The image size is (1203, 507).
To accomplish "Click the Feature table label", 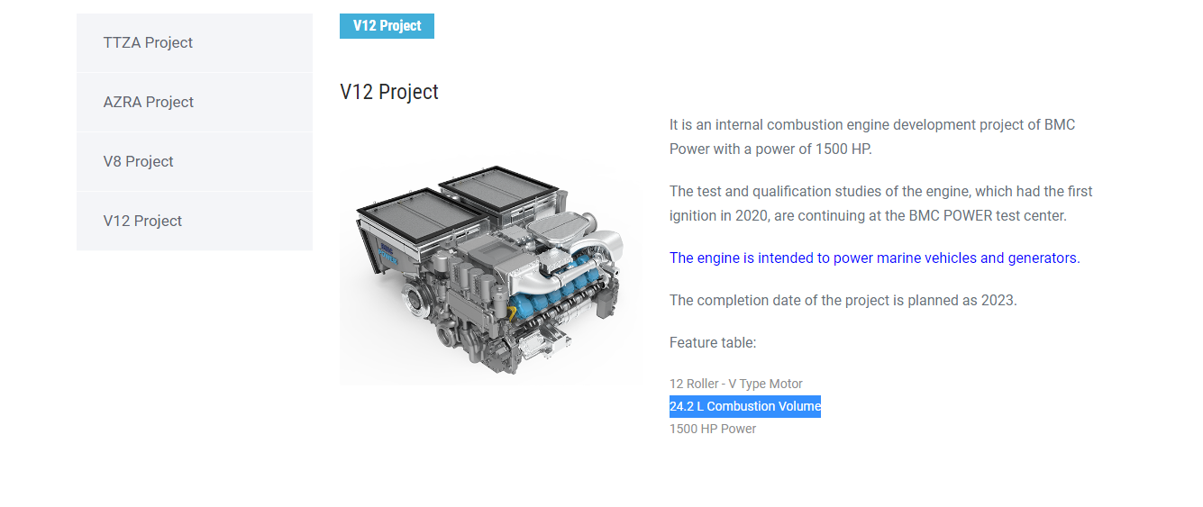I will pos(713,342).
